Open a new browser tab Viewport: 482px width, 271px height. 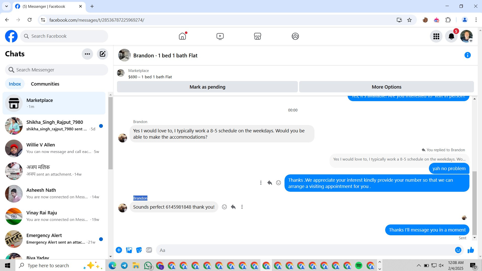[92, 7]
